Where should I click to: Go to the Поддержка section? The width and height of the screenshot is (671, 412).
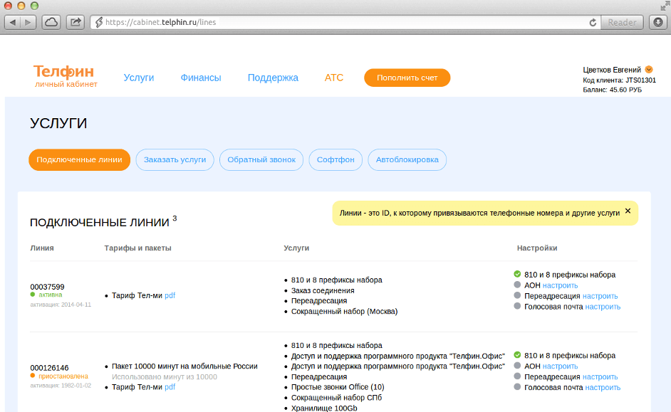pyautogui.click(x=273, y=78)
